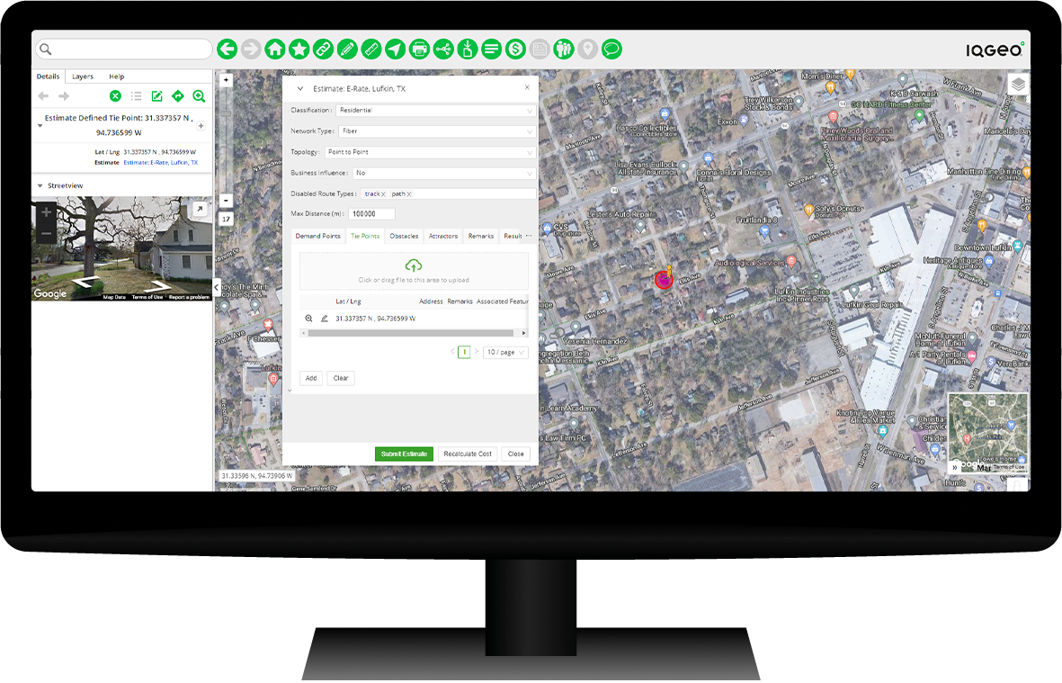Click the green home icon in toolbar
The image size is (1062, 683).
(275, 49)
